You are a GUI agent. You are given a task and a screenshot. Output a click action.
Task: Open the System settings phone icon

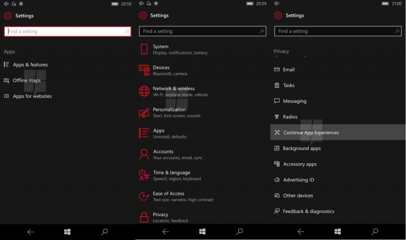144,49
